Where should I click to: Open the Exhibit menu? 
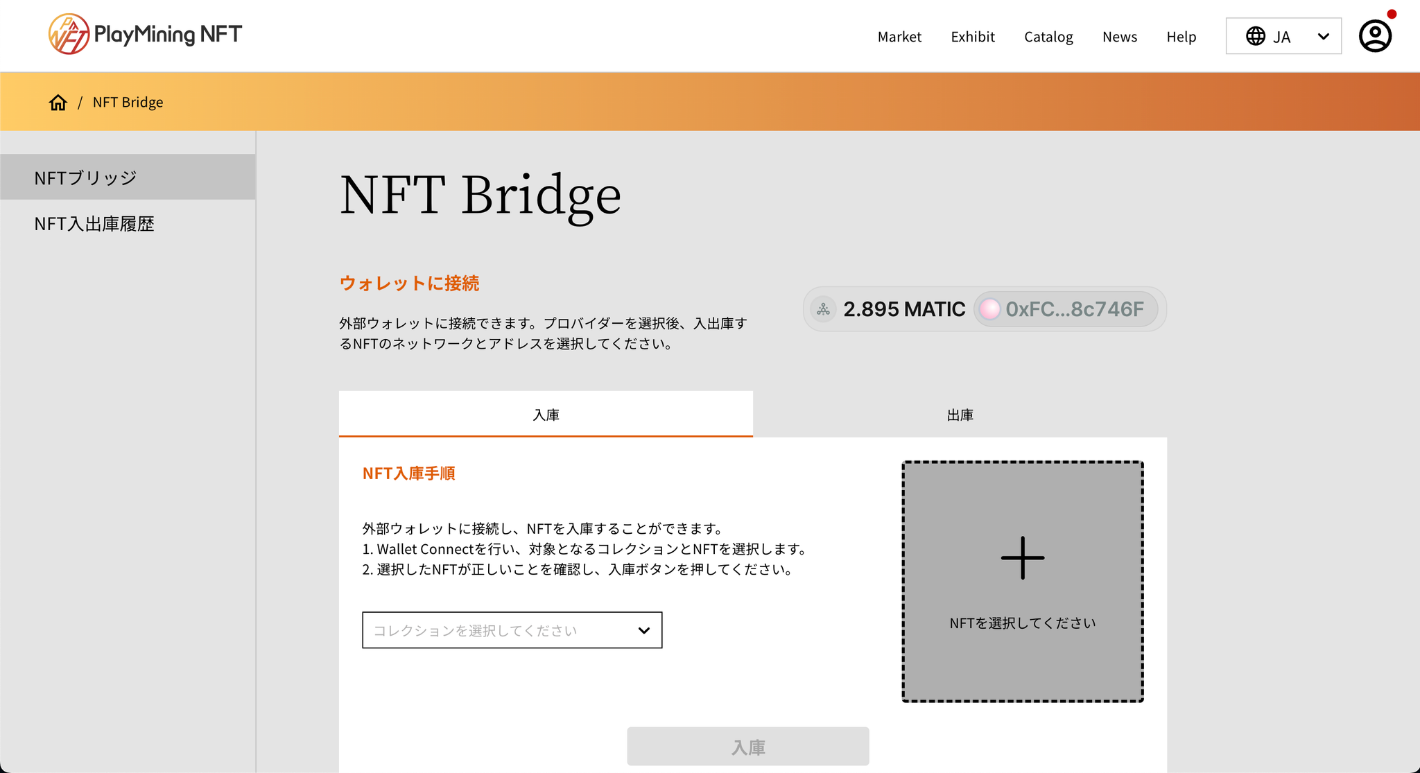(x=973, y=37)
